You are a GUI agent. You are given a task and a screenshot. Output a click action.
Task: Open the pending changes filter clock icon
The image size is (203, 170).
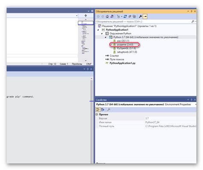pyautogui.click(x=118, y=17)
